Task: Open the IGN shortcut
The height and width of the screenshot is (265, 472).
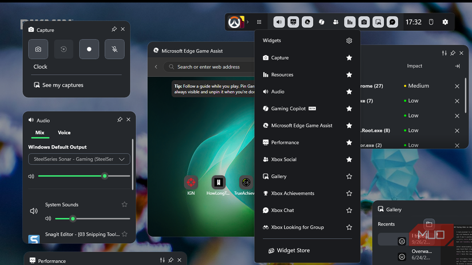Action: pos(191,186)
